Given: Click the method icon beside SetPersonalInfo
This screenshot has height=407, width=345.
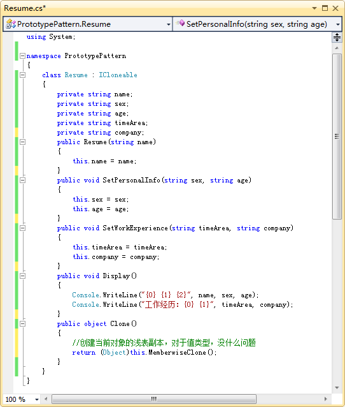Looking at the screenshot, I should [x=181, y=24].
